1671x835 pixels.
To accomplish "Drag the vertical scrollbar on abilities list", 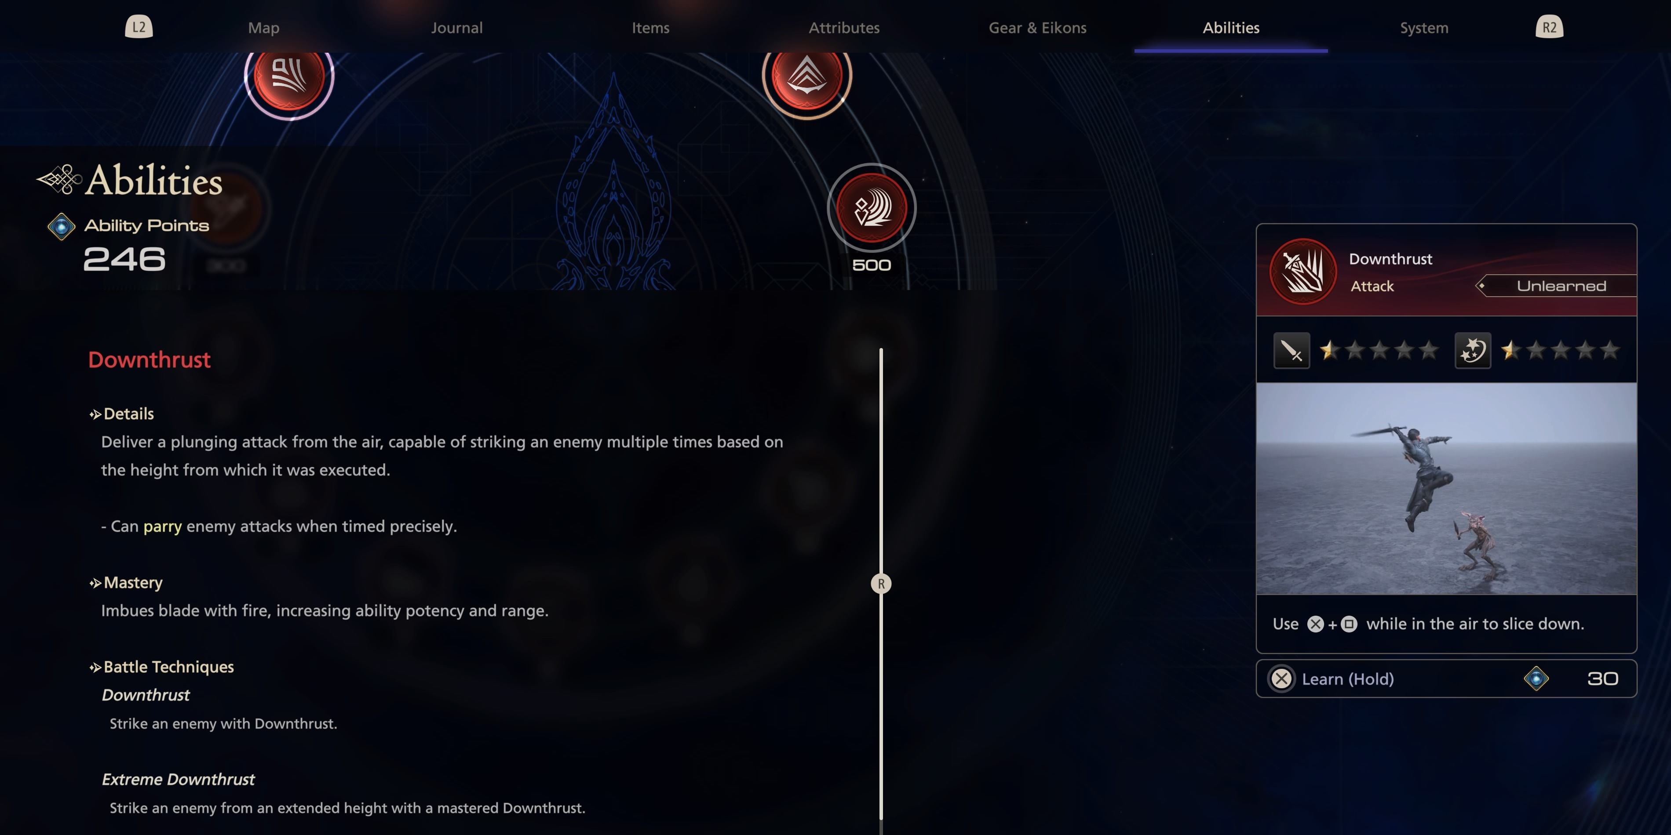I will (x=881, y=583).
